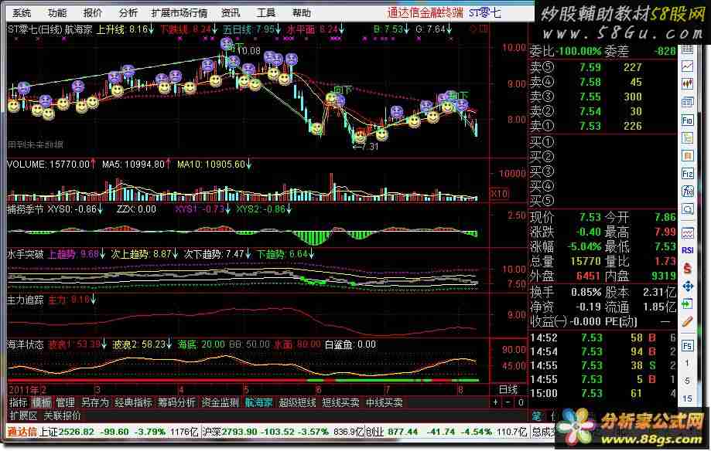This screenshot has height=451, width=711.
Task: Click the 笔 tab under the tick list
Action: tap(537, 415)
